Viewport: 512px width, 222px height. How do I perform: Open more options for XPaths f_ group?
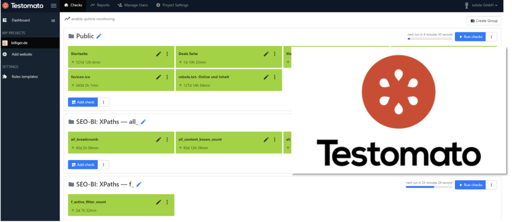coord(491,185)
